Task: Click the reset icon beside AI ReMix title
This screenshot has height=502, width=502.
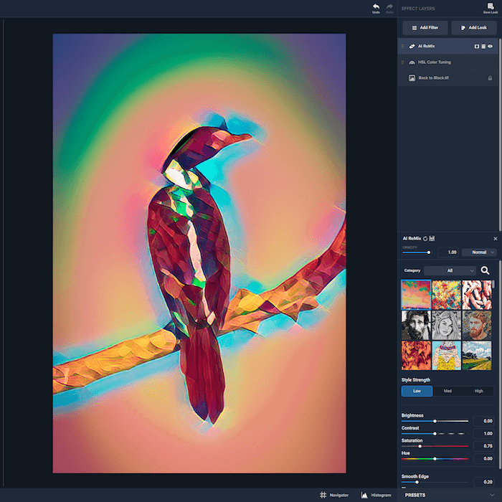Action: tap(425, 239)
